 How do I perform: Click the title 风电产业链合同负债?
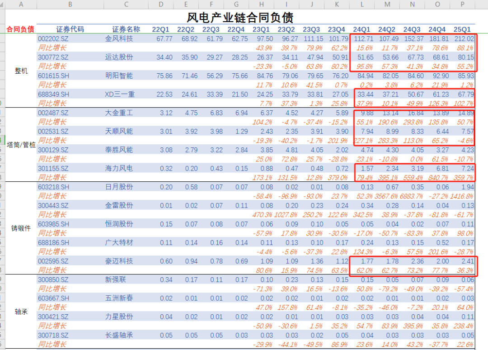pyautogui.click(x=240, y=18)
